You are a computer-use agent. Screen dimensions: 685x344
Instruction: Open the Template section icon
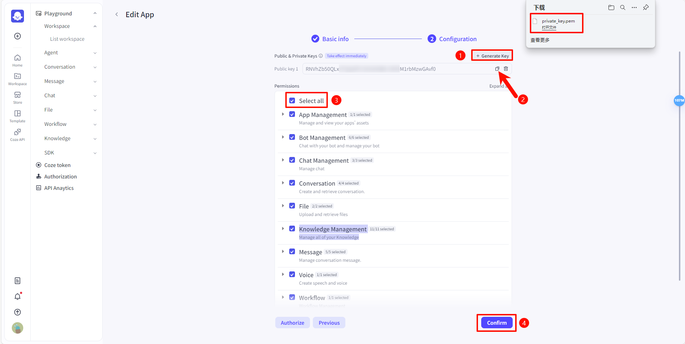click(17, 114)
